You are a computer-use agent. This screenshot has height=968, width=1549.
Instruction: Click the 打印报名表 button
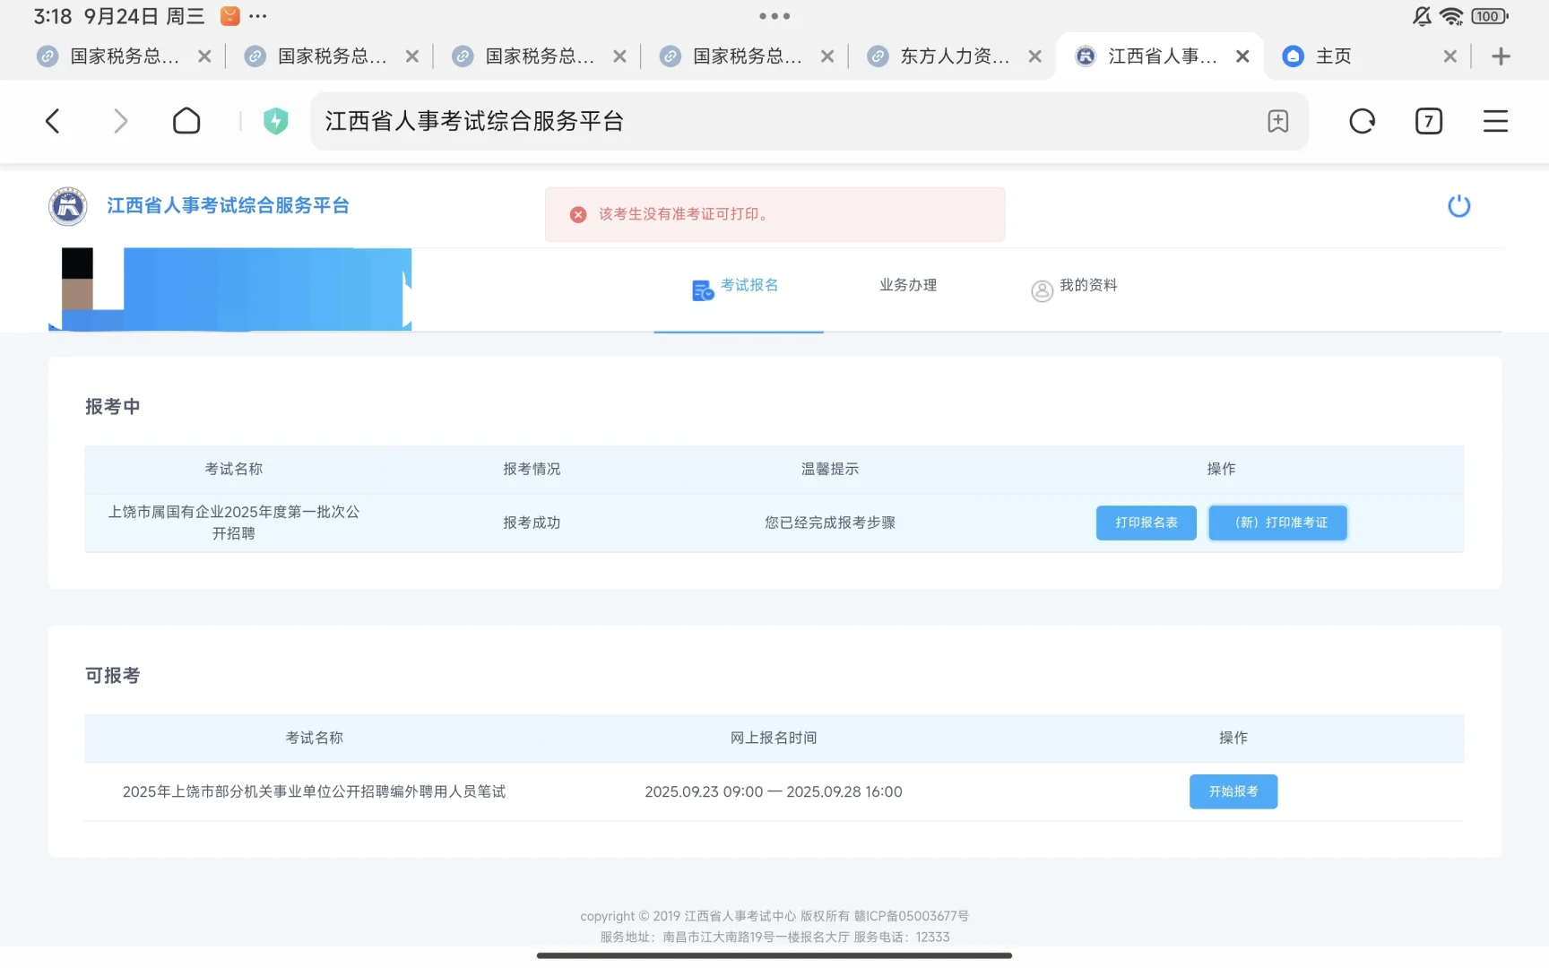(x=1146, y=523)
